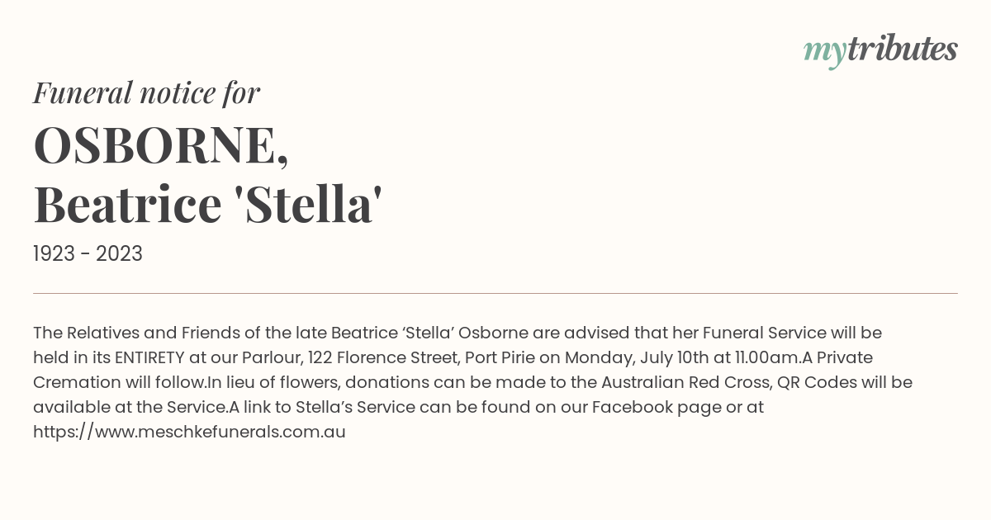Click the name Beatrice 'Stella' in the title
The height and width of the screenshot is (520, 991).
207,204
